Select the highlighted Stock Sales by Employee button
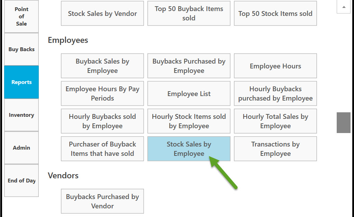The width and height of the screenshot is (354, 217). 189,149
